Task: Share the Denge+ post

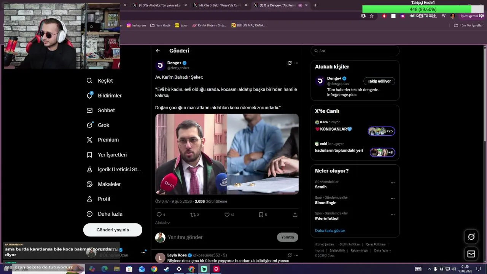Action: pyautogui.click(x=295, y=215)
